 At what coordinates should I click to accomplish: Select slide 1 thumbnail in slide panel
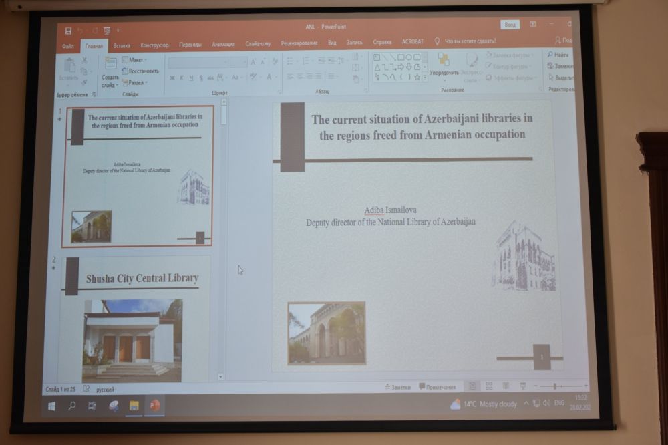(137, 176)
